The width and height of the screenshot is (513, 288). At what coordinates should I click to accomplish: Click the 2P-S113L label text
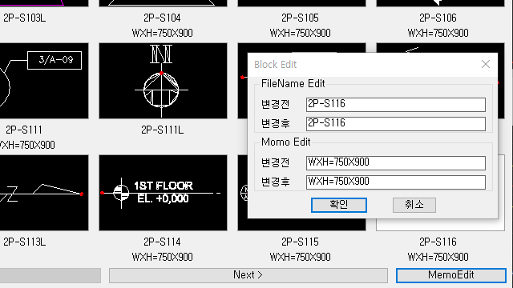pos(25,242)
